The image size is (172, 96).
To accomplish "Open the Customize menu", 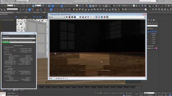I will (x=57, y=3).
